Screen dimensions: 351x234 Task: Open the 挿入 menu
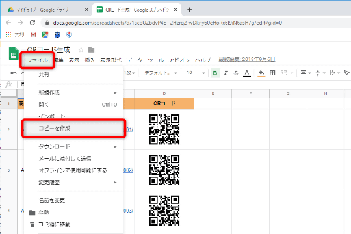click(90, 60)
